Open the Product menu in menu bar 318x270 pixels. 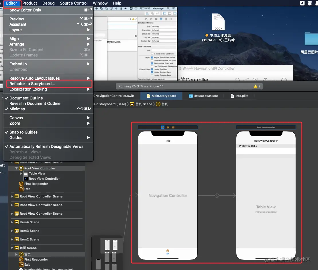(x=30, y=3)
